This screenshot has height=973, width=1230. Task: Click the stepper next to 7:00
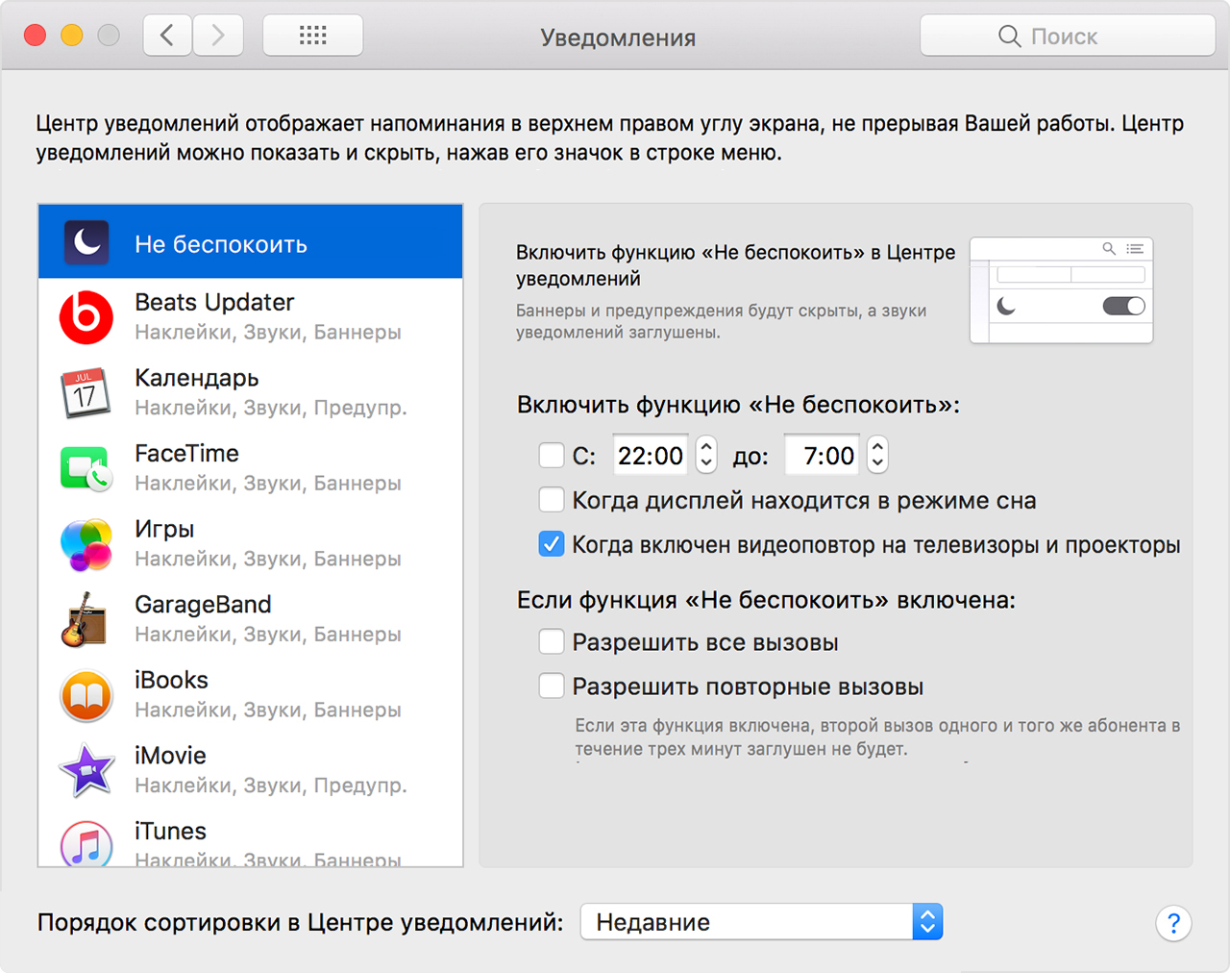pyautogui.click(x=877, y=455)
